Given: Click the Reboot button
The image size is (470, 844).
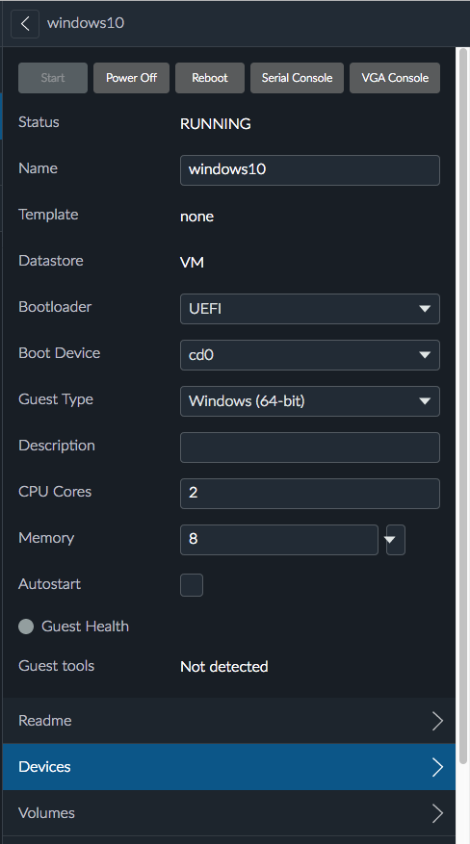Looking at the screenshot, I should (x=210, y=78).
